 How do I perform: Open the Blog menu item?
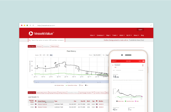142,35
